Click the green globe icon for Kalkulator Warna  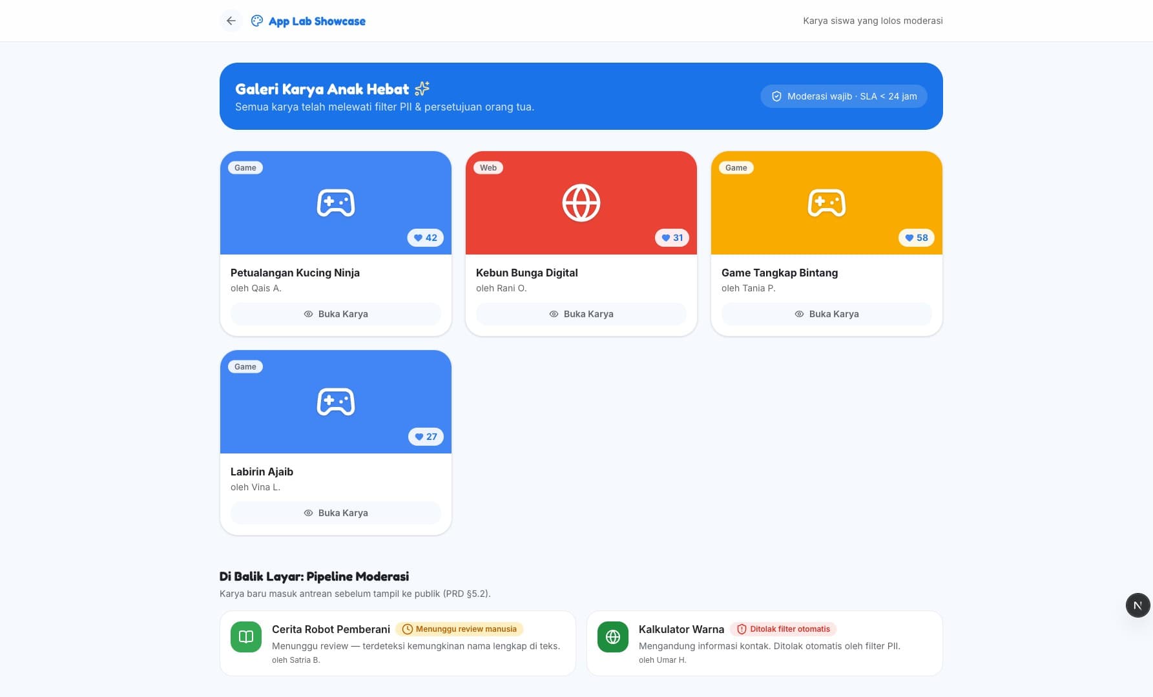(x=613, y=637)
